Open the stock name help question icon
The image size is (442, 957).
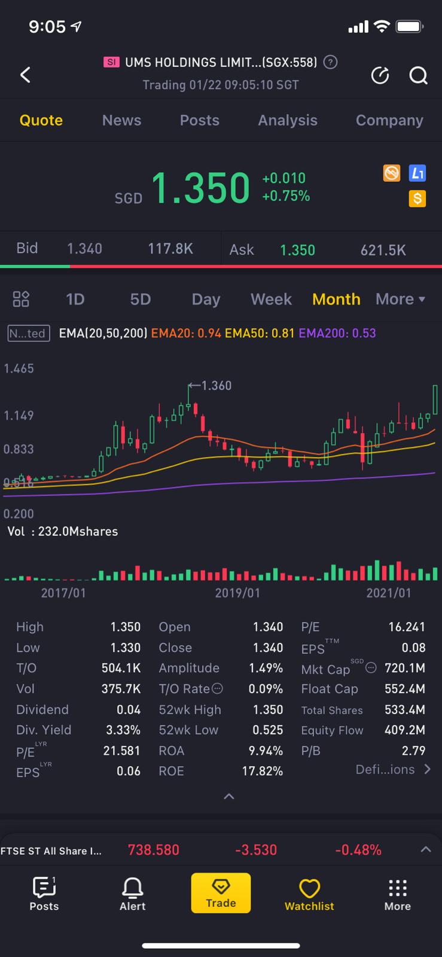330,62
